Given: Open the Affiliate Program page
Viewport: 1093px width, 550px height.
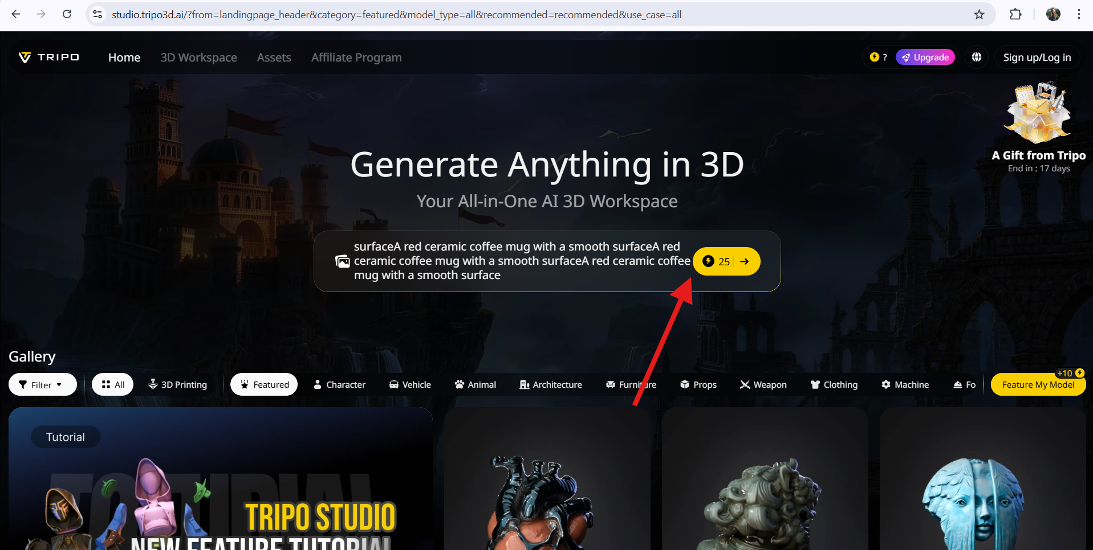Looking at the screenshot, I should 356,58.
